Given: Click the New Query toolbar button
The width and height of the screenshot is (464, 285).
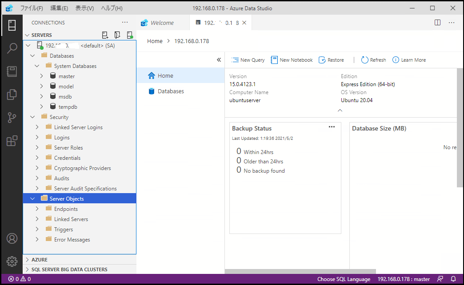Looking at the screenshot, I should (x=248, y=60).
